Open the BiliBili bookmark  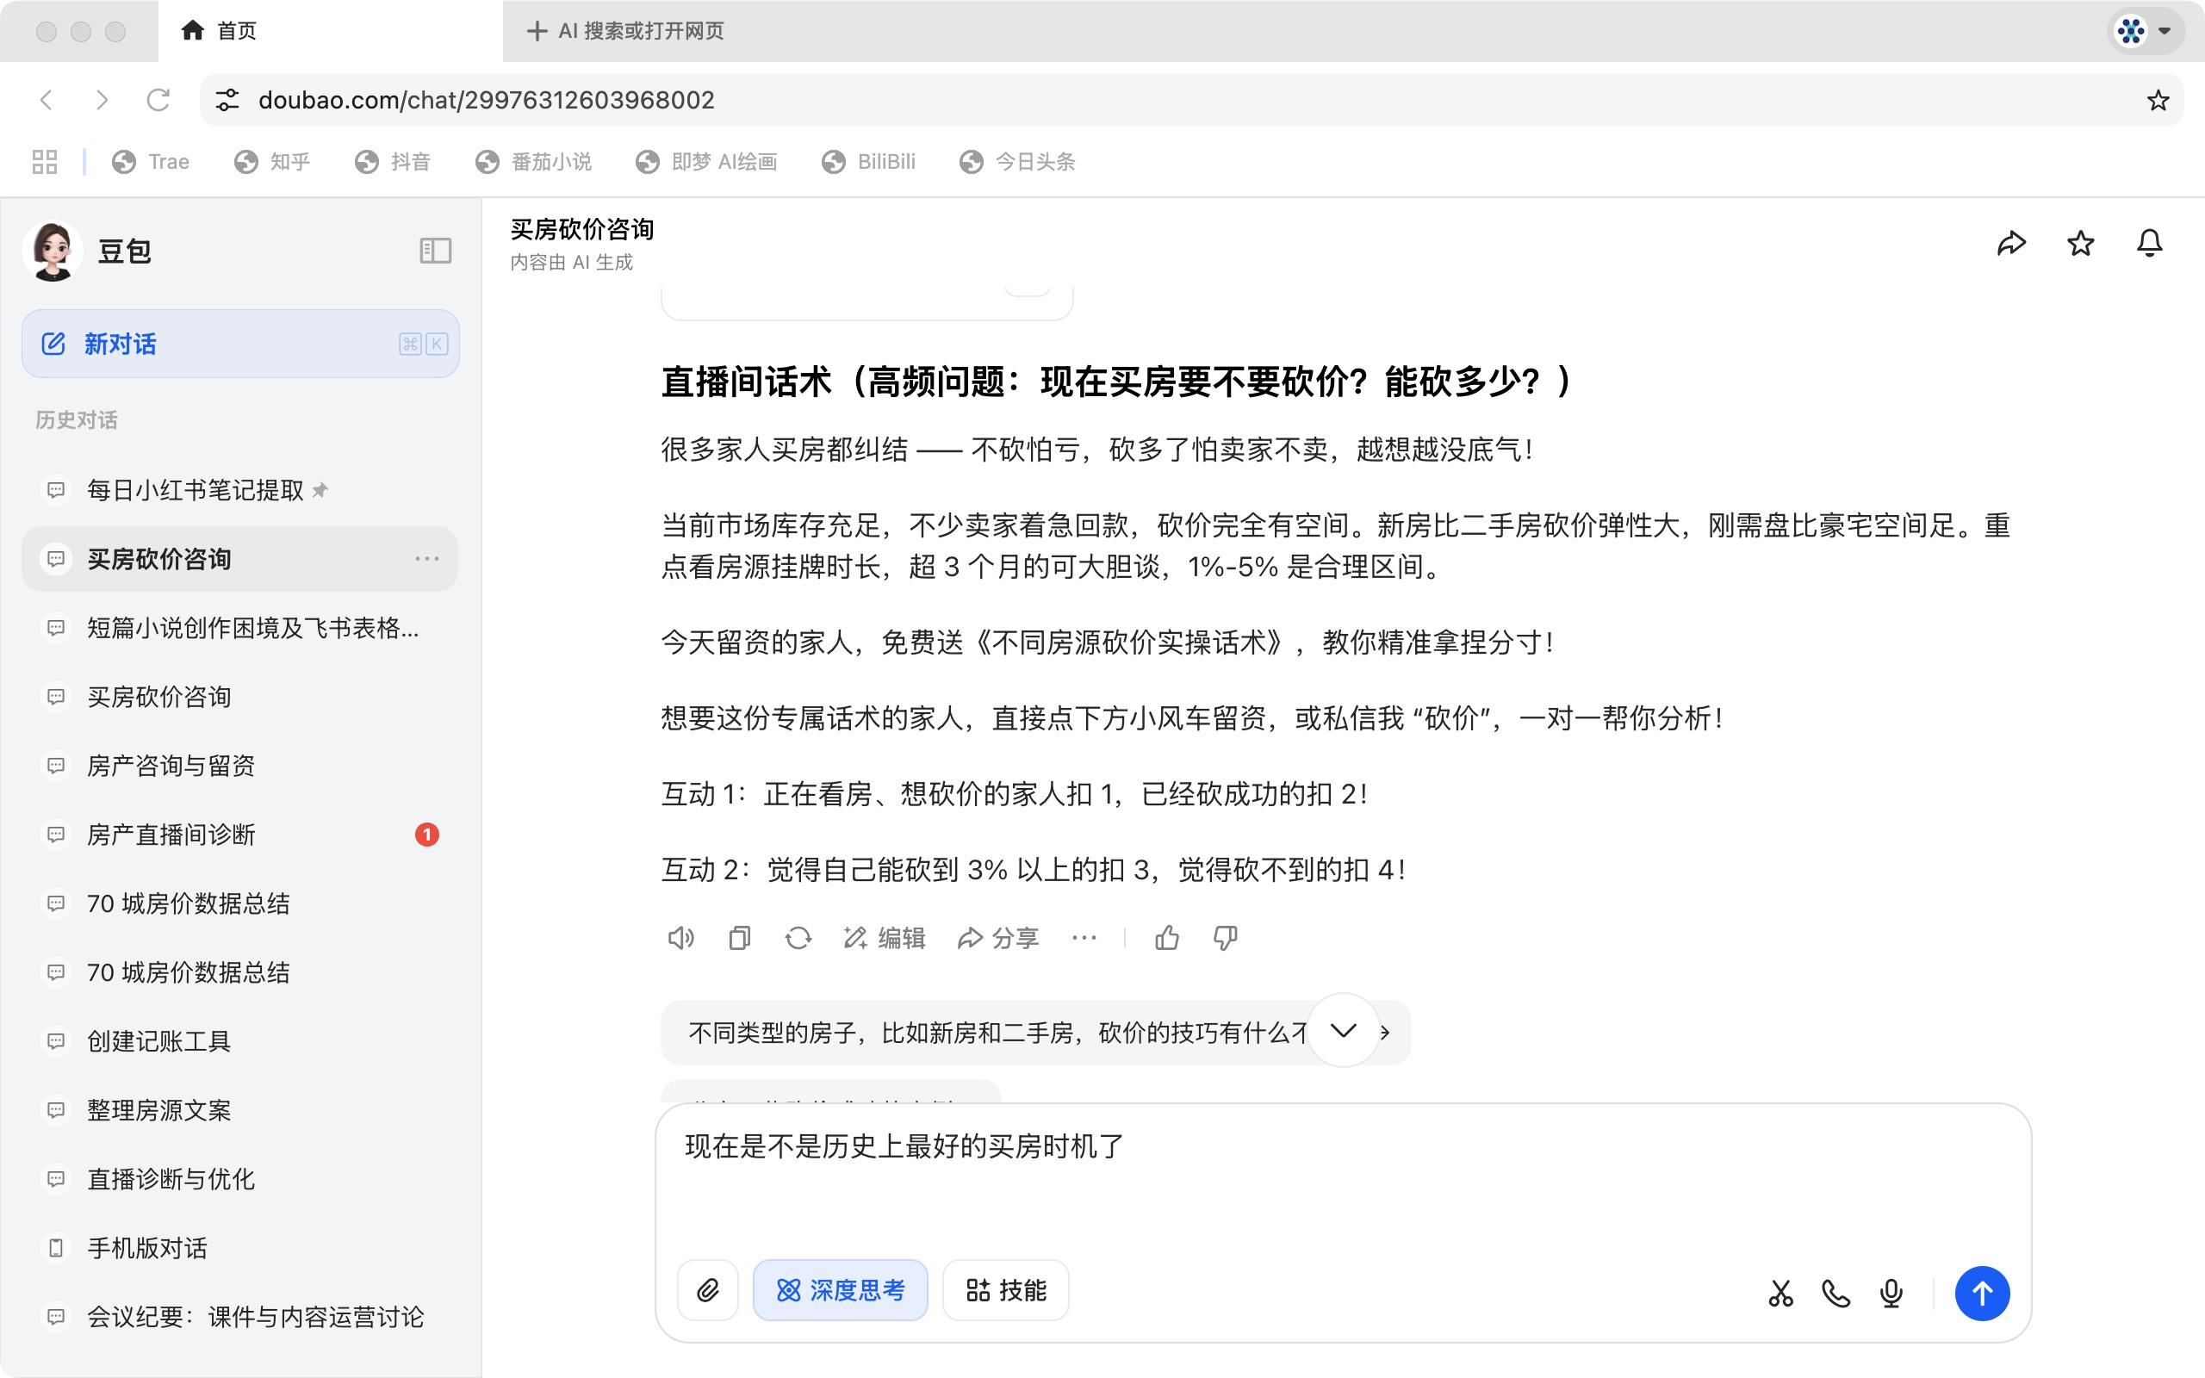point(867,161)
